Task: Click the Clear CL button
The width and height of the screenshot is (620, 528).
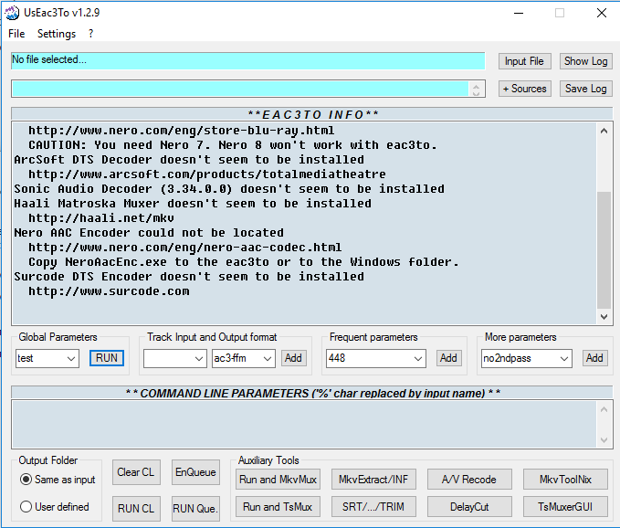Action: pyautogui.click(x=136, y=472)
